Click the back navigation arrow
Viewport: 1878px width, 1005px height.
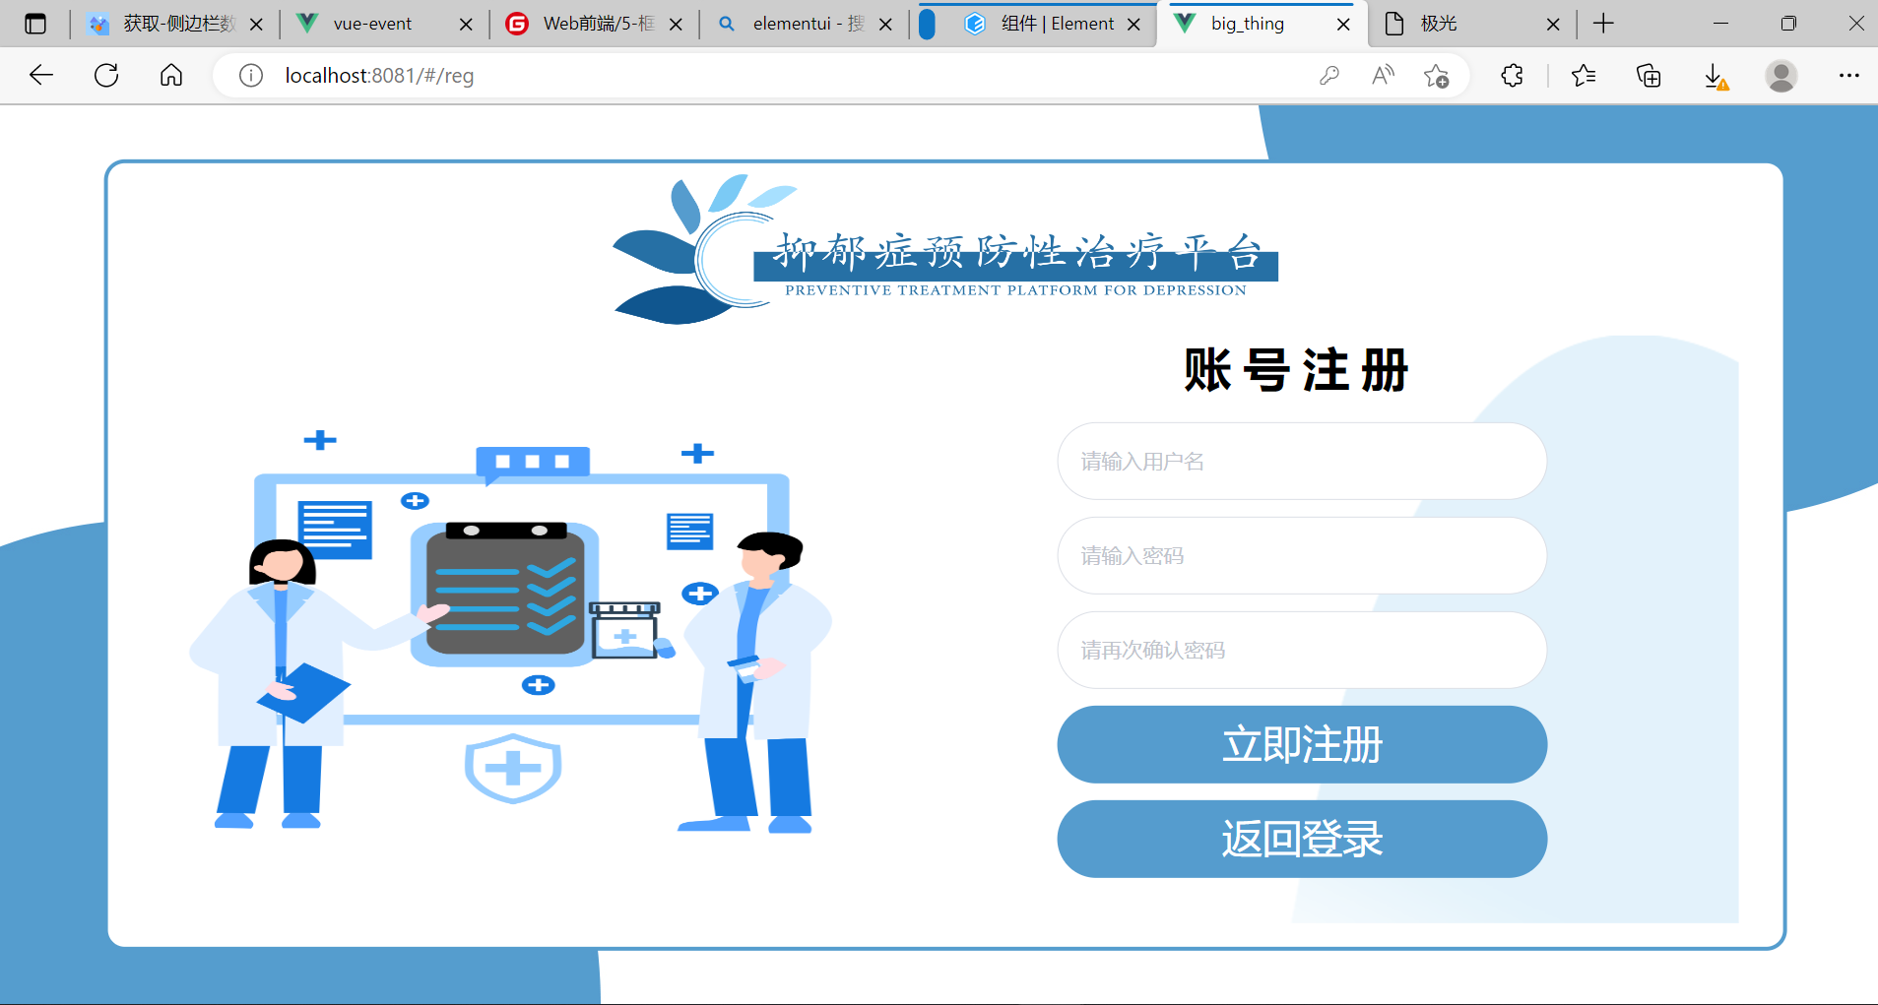tap(40, 75)
